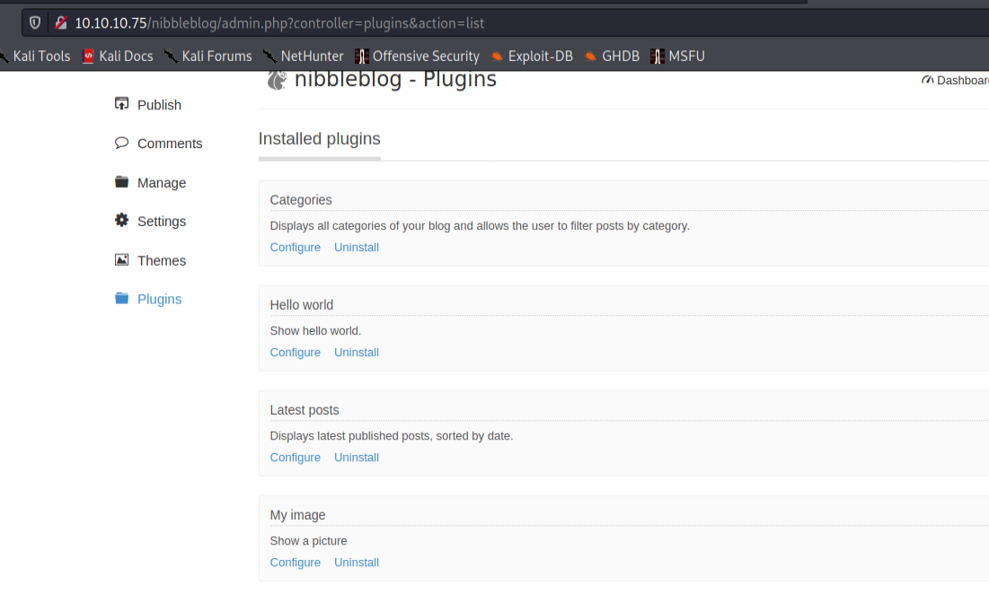989x594 pixels.
Task: Open Settings via the gear icon
Action: [x=121, y=220]
